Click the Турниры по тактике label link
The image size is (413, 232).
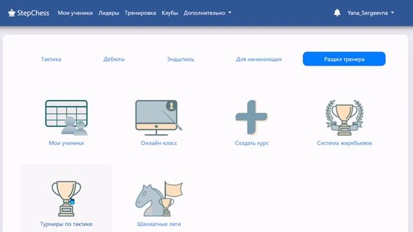coord(66,224)
